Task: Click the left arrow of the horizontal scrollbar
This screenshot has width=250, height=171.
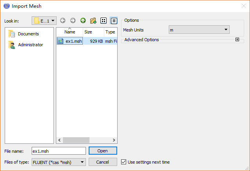Action: [x=59, y=140]
